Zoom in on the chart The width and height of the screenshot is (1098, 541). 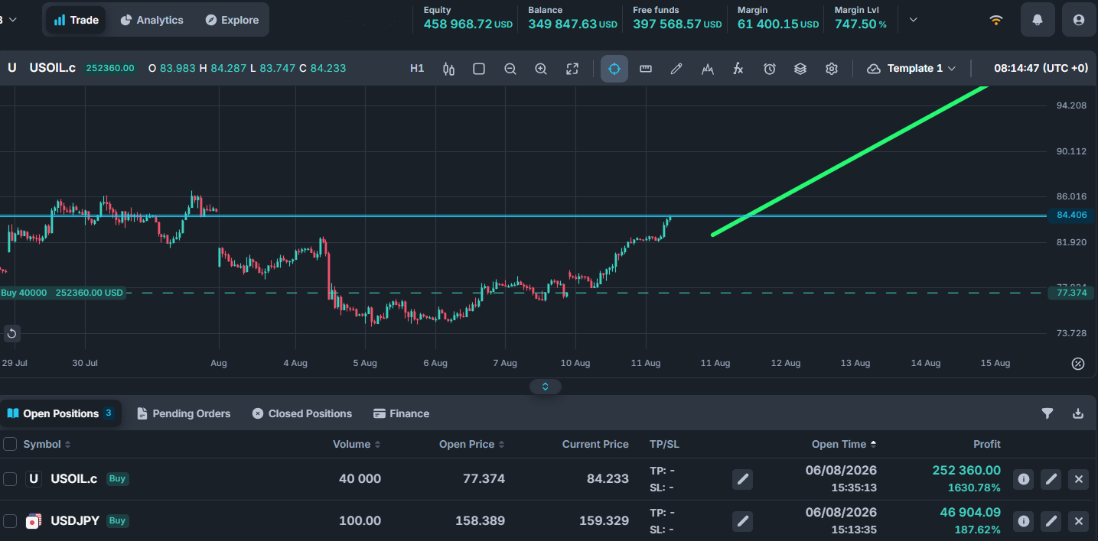tap(541, 69)
